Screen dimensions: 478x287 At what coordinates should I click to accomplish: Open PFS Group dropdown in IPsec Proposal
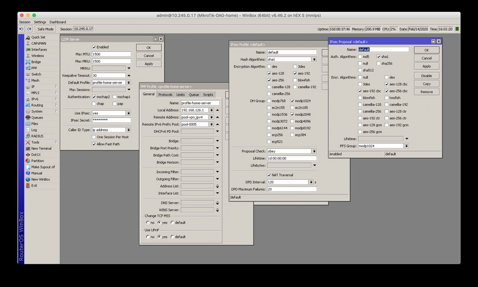pyautogui.click(x=407, y=146)
